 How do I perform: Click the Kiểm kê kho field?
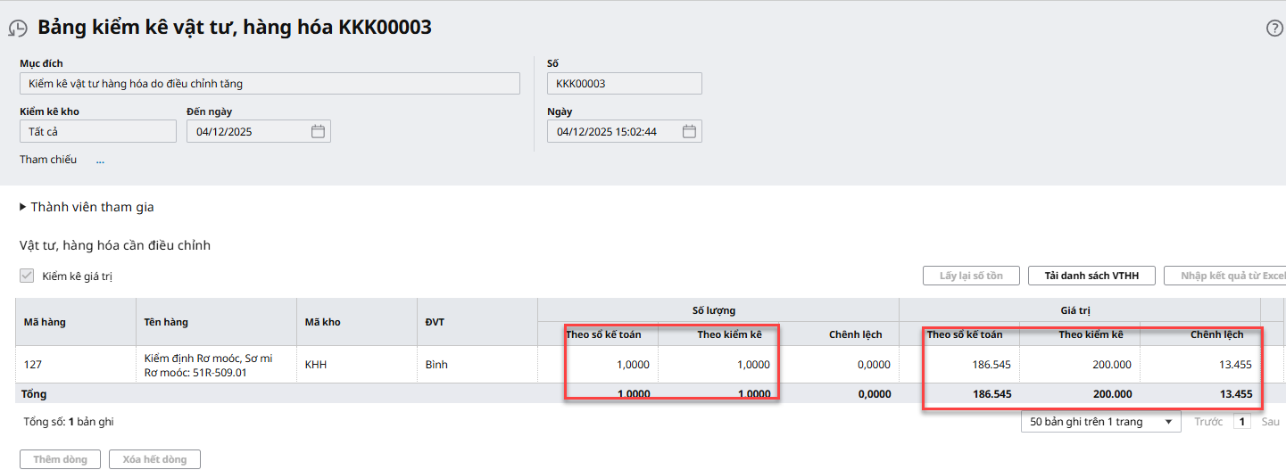pyautogui.click(x=98, y=132)
